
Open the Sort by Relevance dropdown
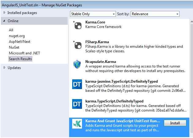tap(155, 14)
